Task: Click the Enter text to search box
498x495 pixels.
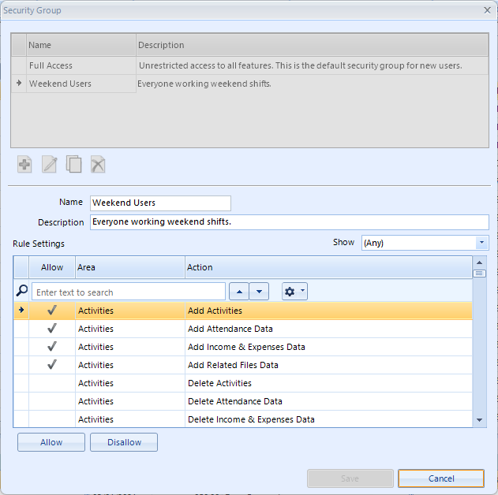Action: [129, 292]
